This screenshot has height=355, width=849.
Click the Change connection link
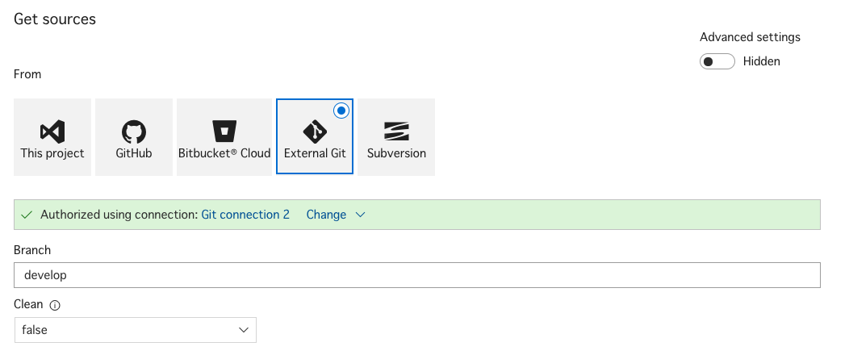[x=326, y=215]
